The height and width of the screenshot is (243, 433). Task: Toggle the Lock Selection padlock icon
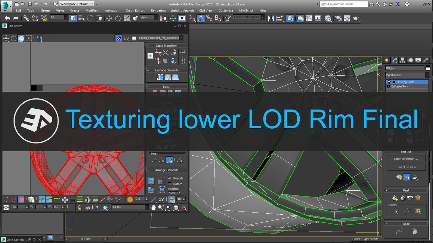79,208
